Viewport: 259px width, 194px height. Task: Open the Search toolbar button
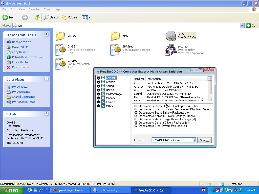(x=51, y=17)
